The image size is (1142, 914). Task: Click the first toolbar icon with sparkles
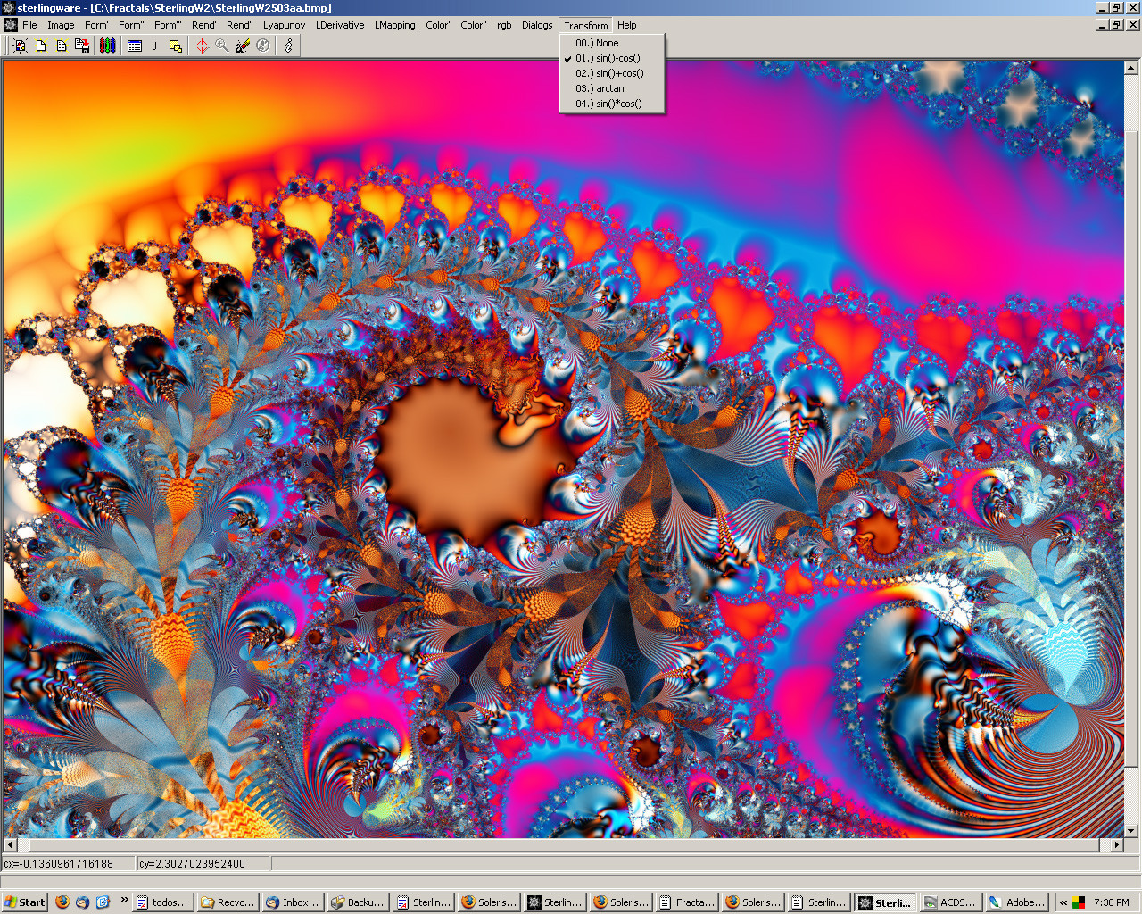[x=21, y=46]
